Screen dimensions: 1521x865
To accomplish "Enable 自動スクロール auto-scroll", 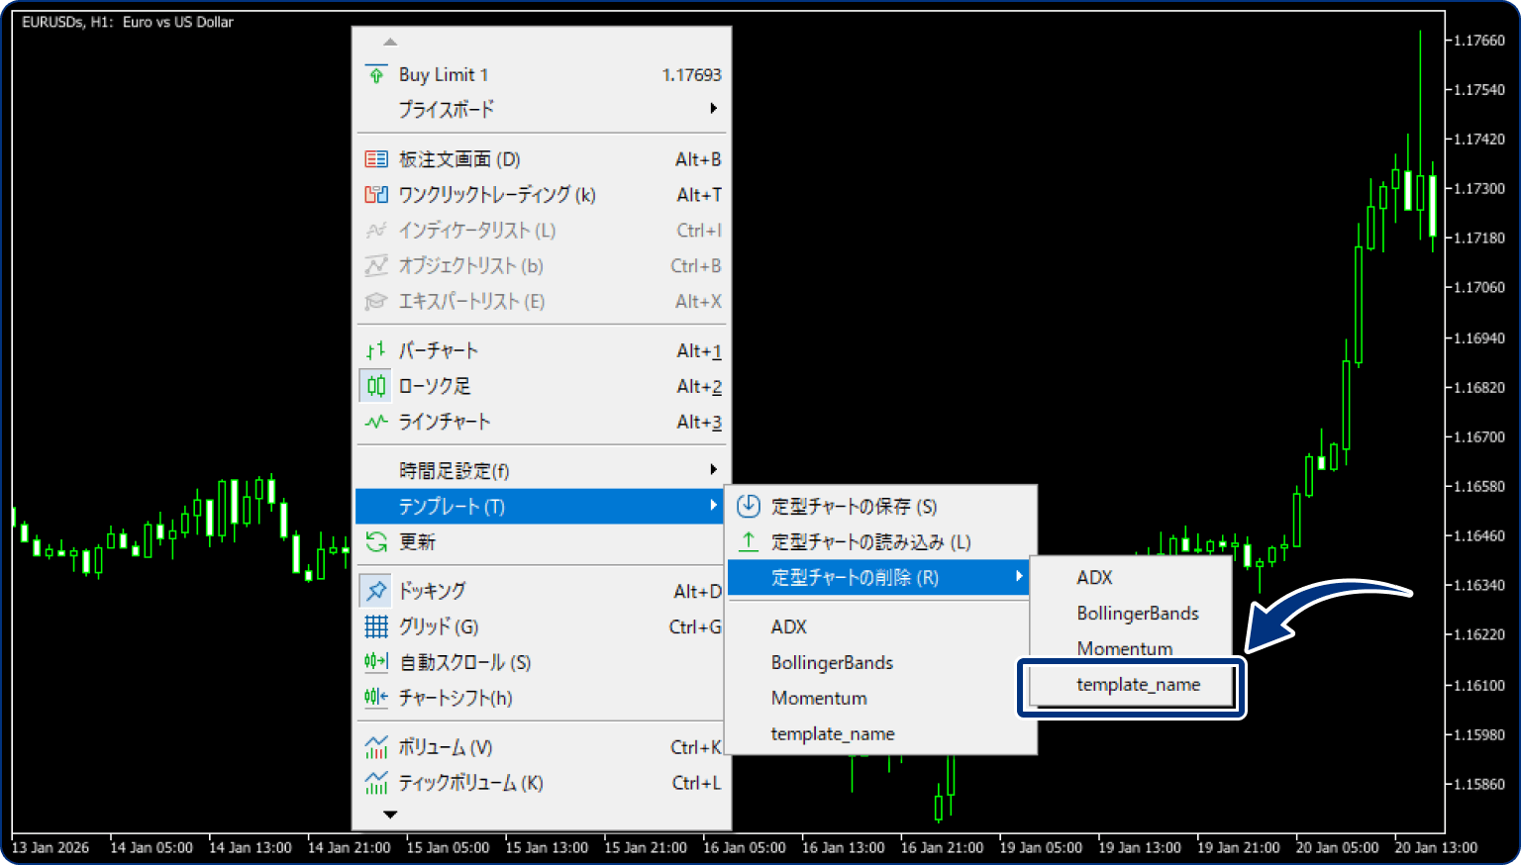I will [376, 661].
